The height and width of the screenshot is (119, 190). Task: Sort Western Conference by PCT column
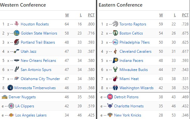pos(91,15)
